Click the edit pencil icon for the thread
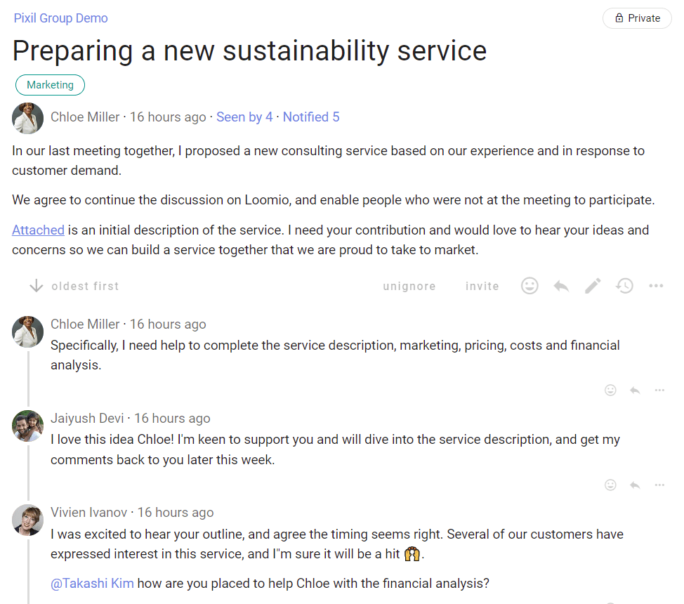Viewport: 684px width, 604px height. [593, 286]
